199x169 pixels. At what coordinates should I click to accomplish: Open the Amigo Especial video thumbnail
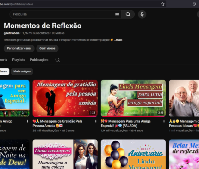(x=15, y=98)
